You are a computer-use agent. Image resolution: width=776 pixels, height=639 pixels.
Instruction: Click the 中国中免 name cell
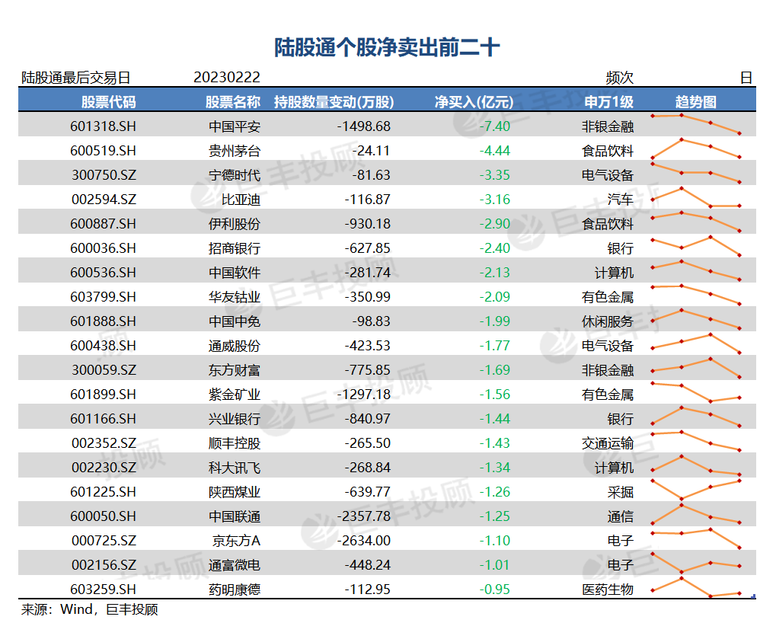(x=234, y=321)
